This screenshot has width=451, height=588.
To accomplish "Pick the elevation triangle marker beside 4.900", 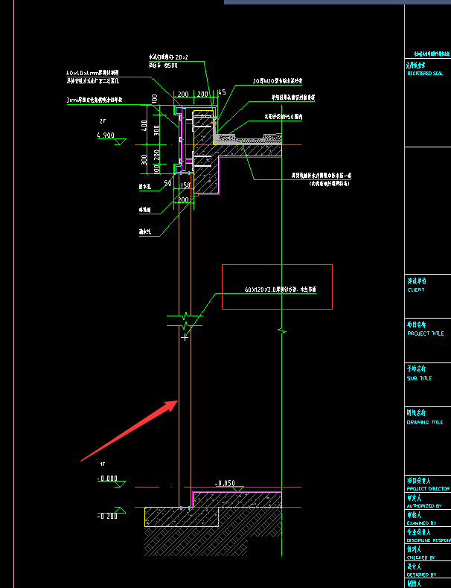I will tap(120, 141).
